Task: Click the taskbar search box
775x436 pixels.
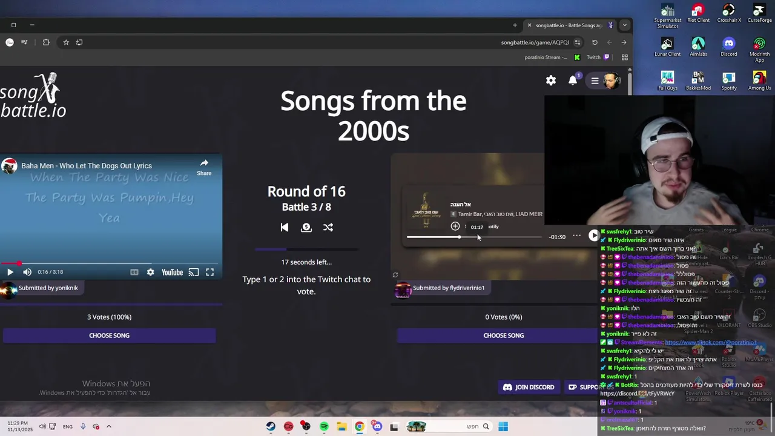Action: pos(448,427)
